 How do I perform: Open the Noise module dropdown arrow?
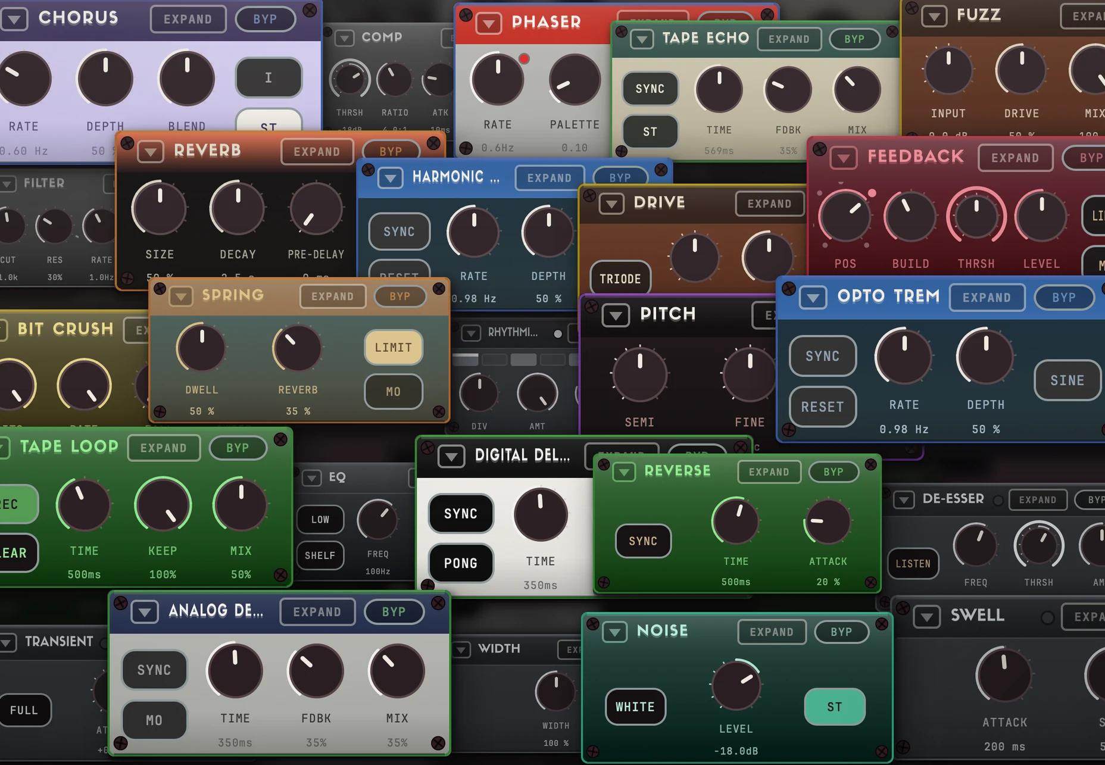coord(615,632)
